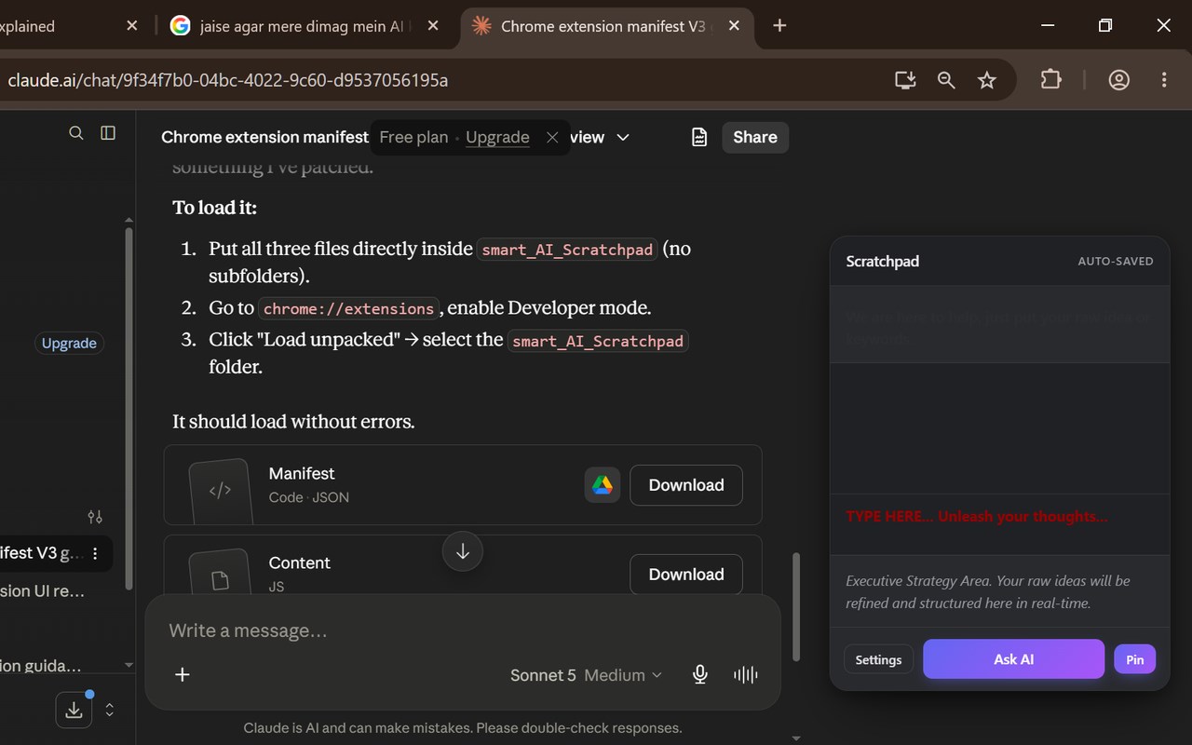
Task: Click the 'It should load without errors.' text
Action: (293, 422)
